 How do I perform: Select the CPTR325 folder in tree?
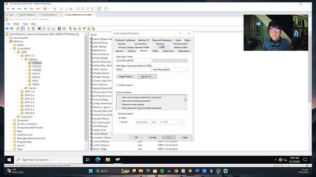click(x=37, y=66)
